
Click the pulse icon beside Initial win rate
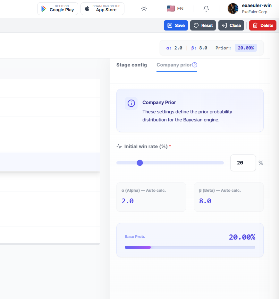click(x=119, y=146)
